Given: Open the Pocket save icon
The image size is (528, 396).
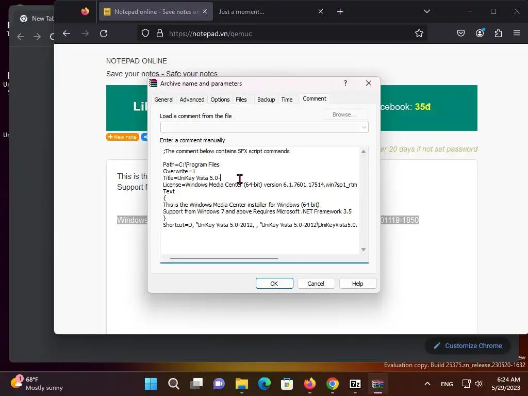Looking at the screenshot, I should pos(460,33).
